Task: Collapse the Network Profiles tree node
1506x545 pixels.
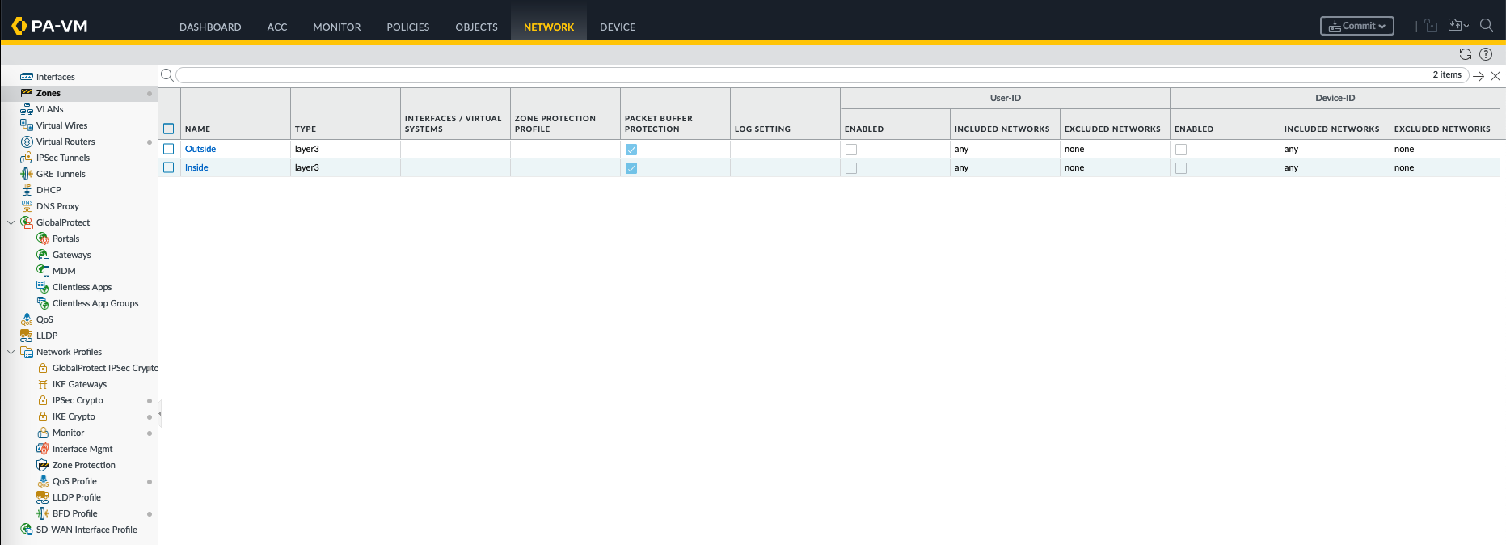Action: pos(11,352)
